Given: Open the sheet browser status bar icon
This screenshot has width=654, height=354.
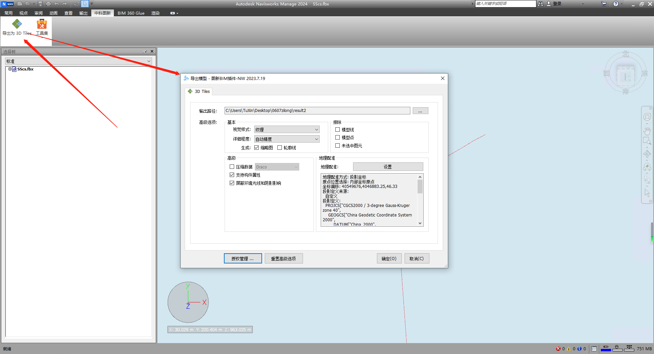Looking at the screenshot, I should 594,349.
